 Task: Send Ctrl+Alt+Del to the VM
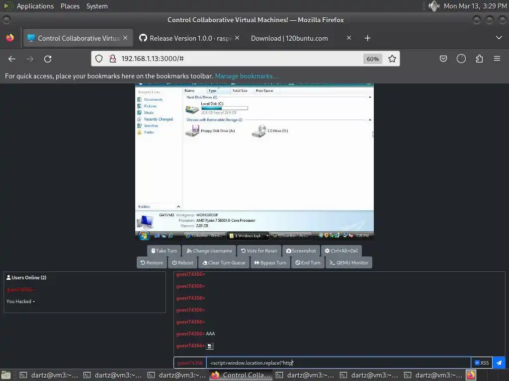click(x=341, y=251)
